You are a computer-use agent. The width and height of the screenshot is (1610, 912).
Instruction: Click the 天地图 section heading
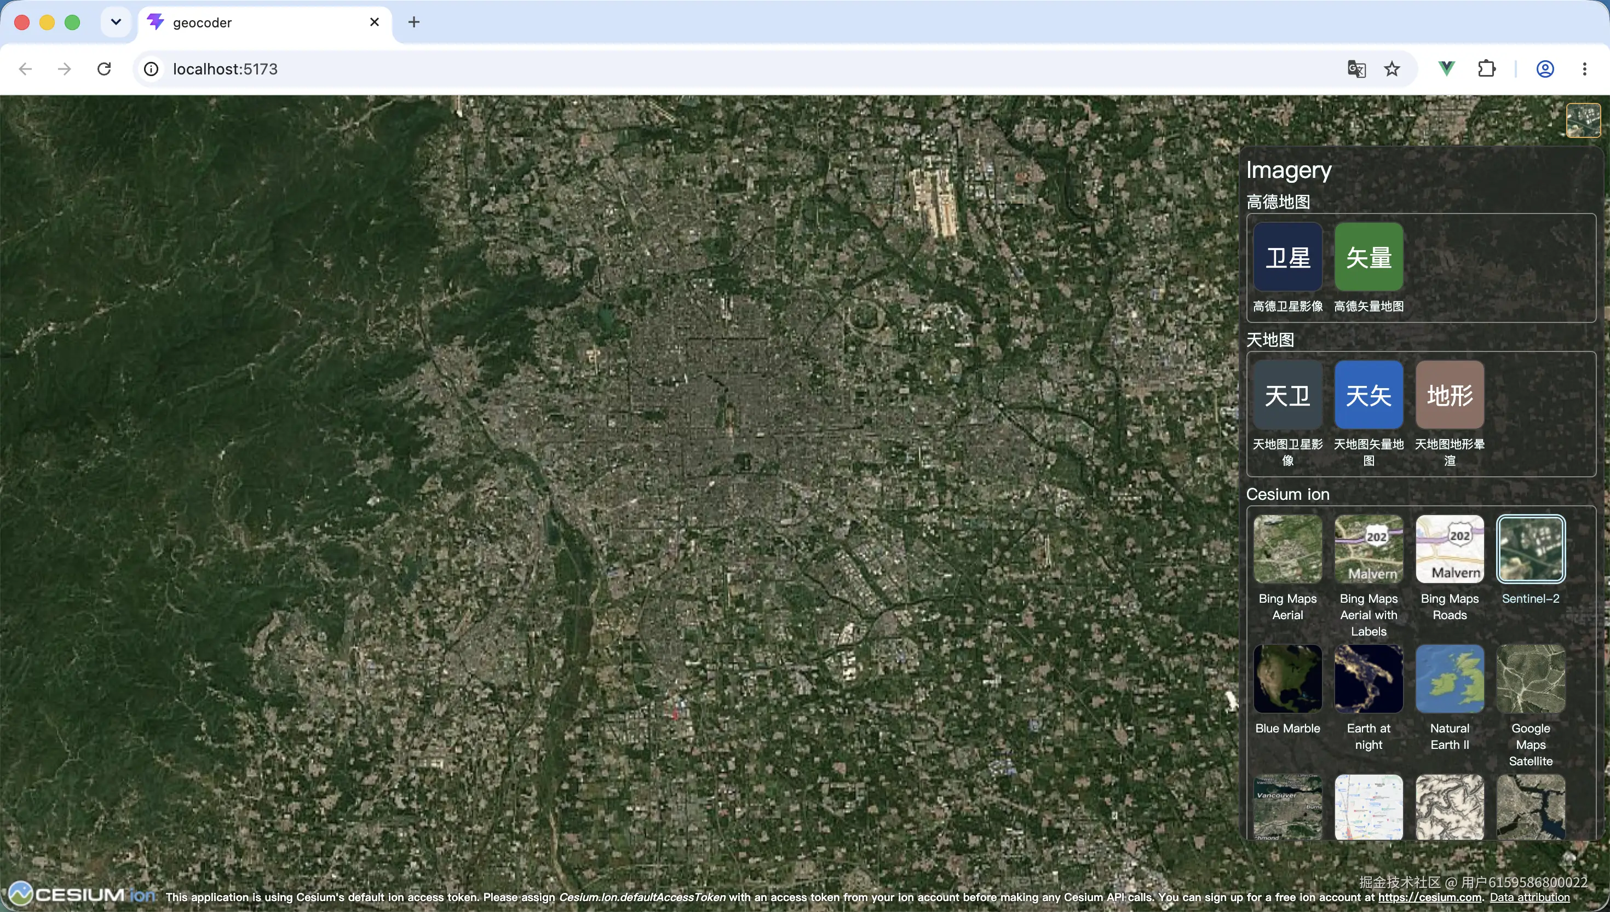1270,339
